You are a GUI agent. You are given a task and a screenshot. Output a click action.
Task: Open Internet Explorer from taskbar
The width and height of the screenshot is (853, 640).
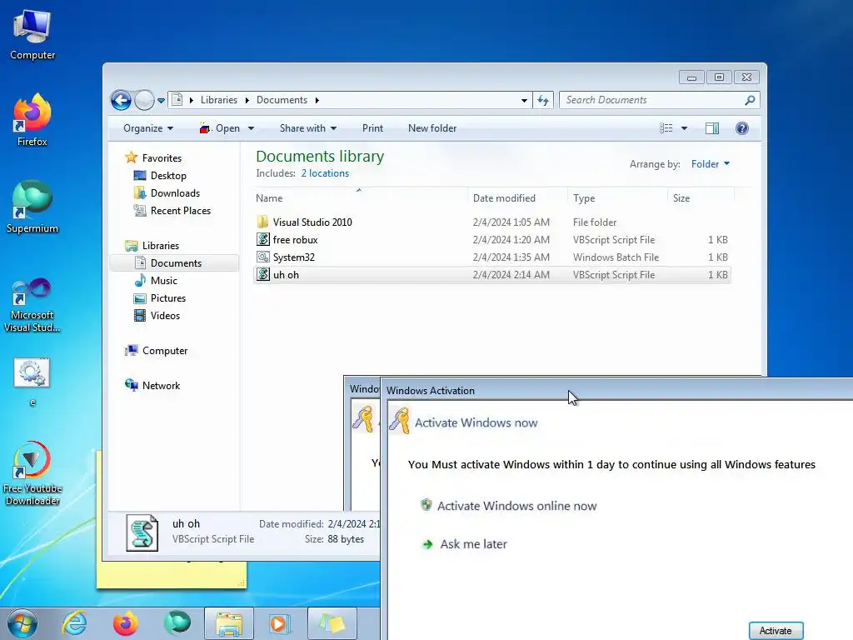74,623
